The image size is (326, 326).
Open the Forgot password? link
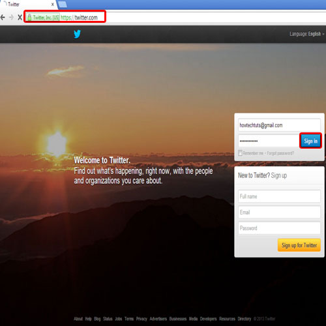pyautogui.click(x=280, y=153)
